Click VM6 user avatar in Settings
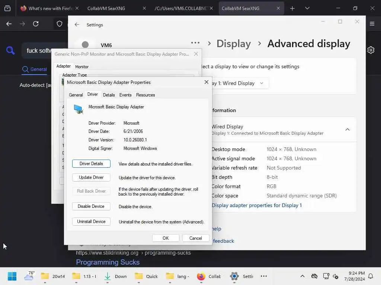Image resolution: width=381 pixels, height=285 pixels. pos(85,45)
